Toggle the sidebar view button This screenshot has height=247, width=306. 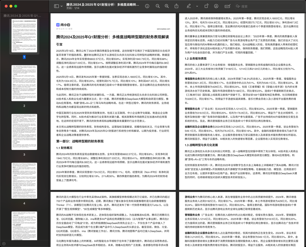point(56,6)
